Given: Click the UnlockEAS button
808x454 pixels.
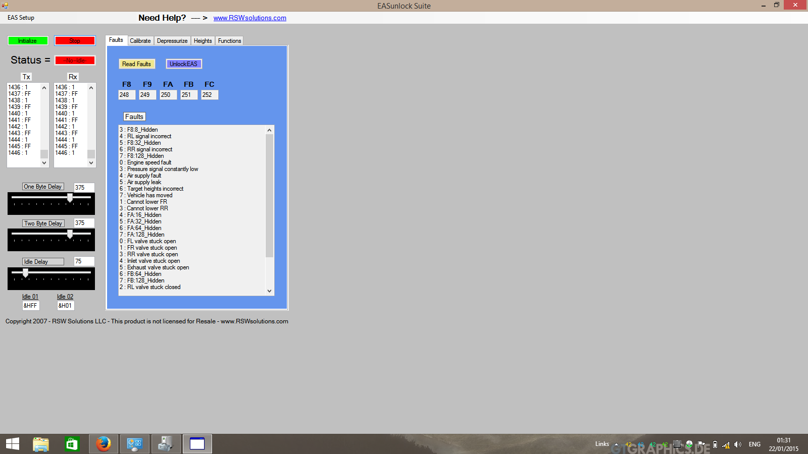Looking at the screenshot, I should (x=184, y=64).
